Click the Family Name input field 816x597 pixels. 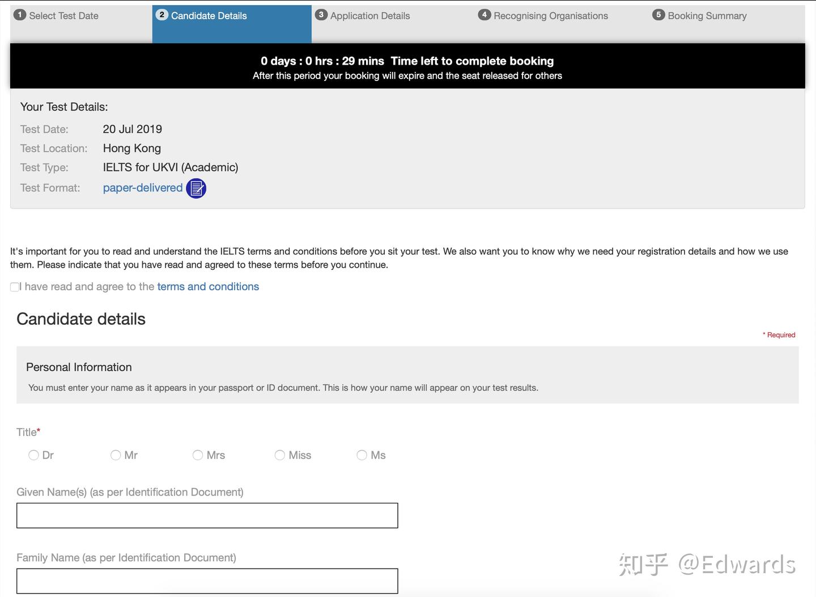(207, 581)
